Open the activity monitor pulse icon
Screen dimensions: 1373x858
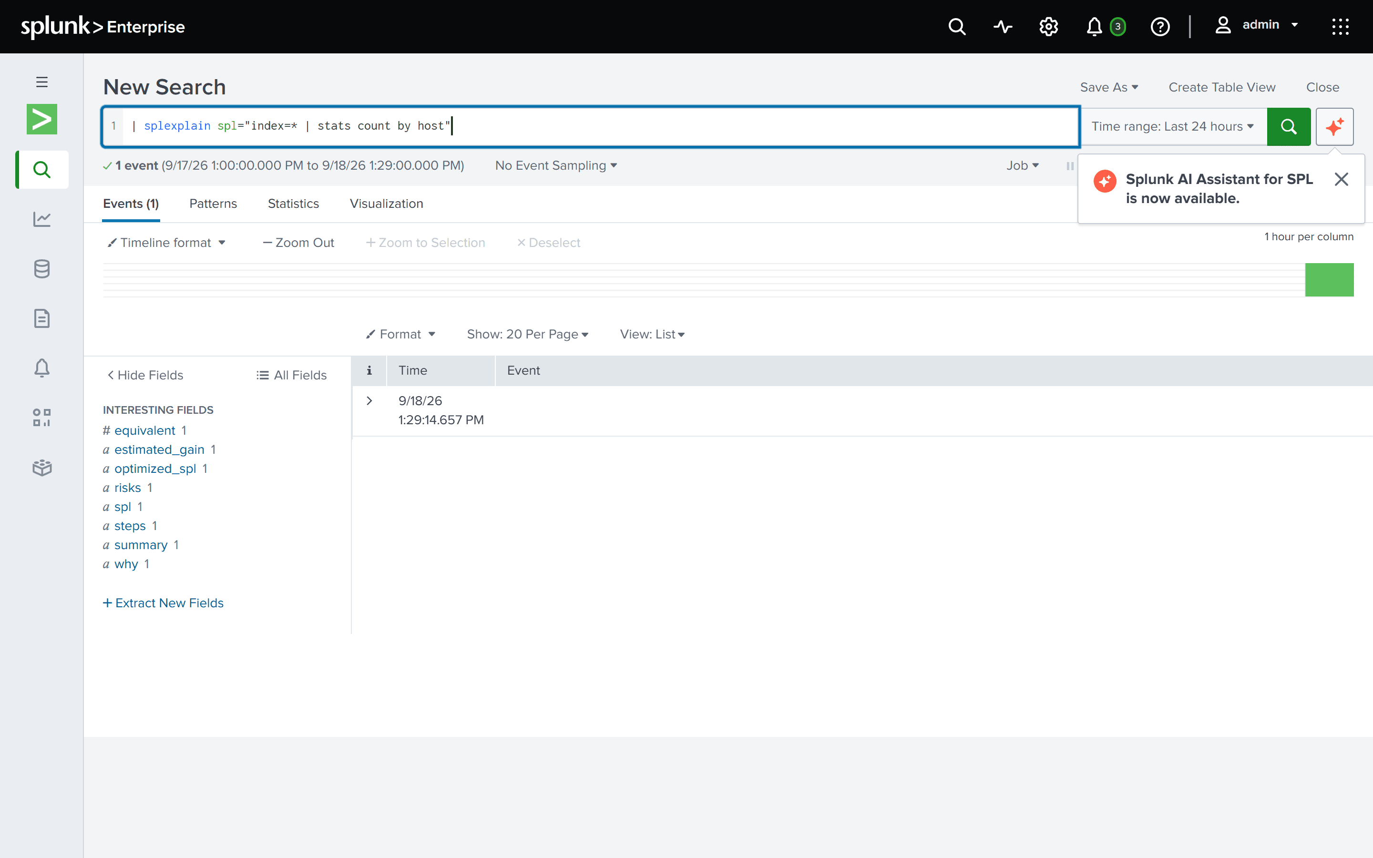coord(1003,27)
